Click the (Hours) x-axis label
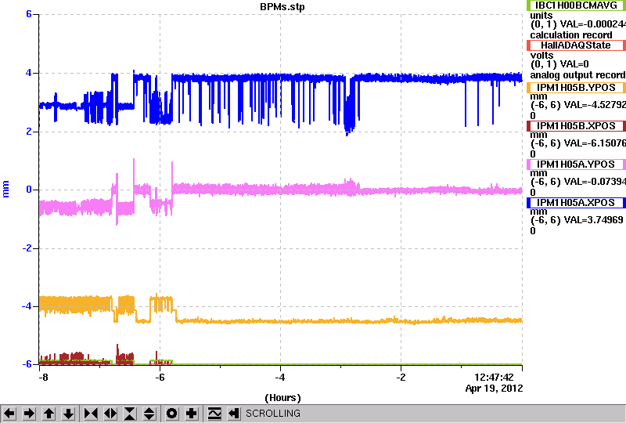This screenshot has height=423, width=626. point(282,398)
